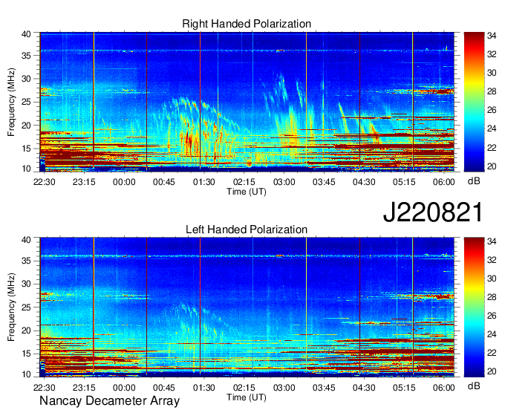This screenshot has height=410, width=505.
Task: Click the 28 dB value on Left Handed color bar
Action: [x=492, y=297]
